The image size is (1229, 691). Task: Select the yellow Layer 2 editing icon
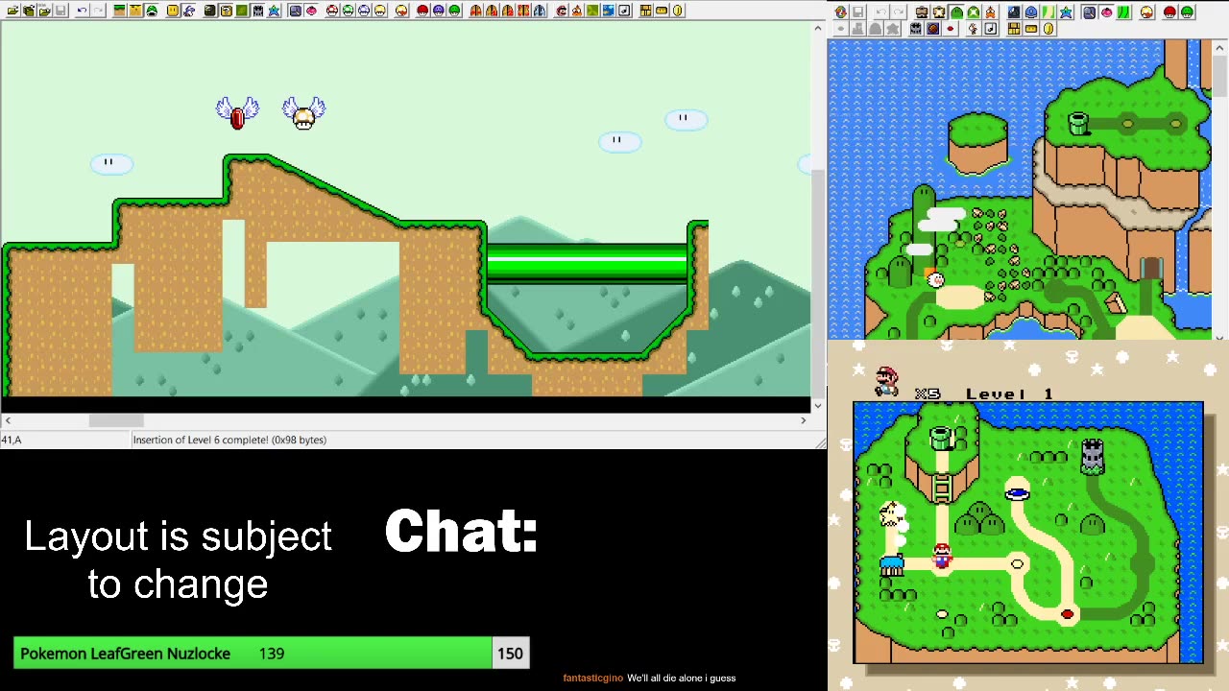135,11
